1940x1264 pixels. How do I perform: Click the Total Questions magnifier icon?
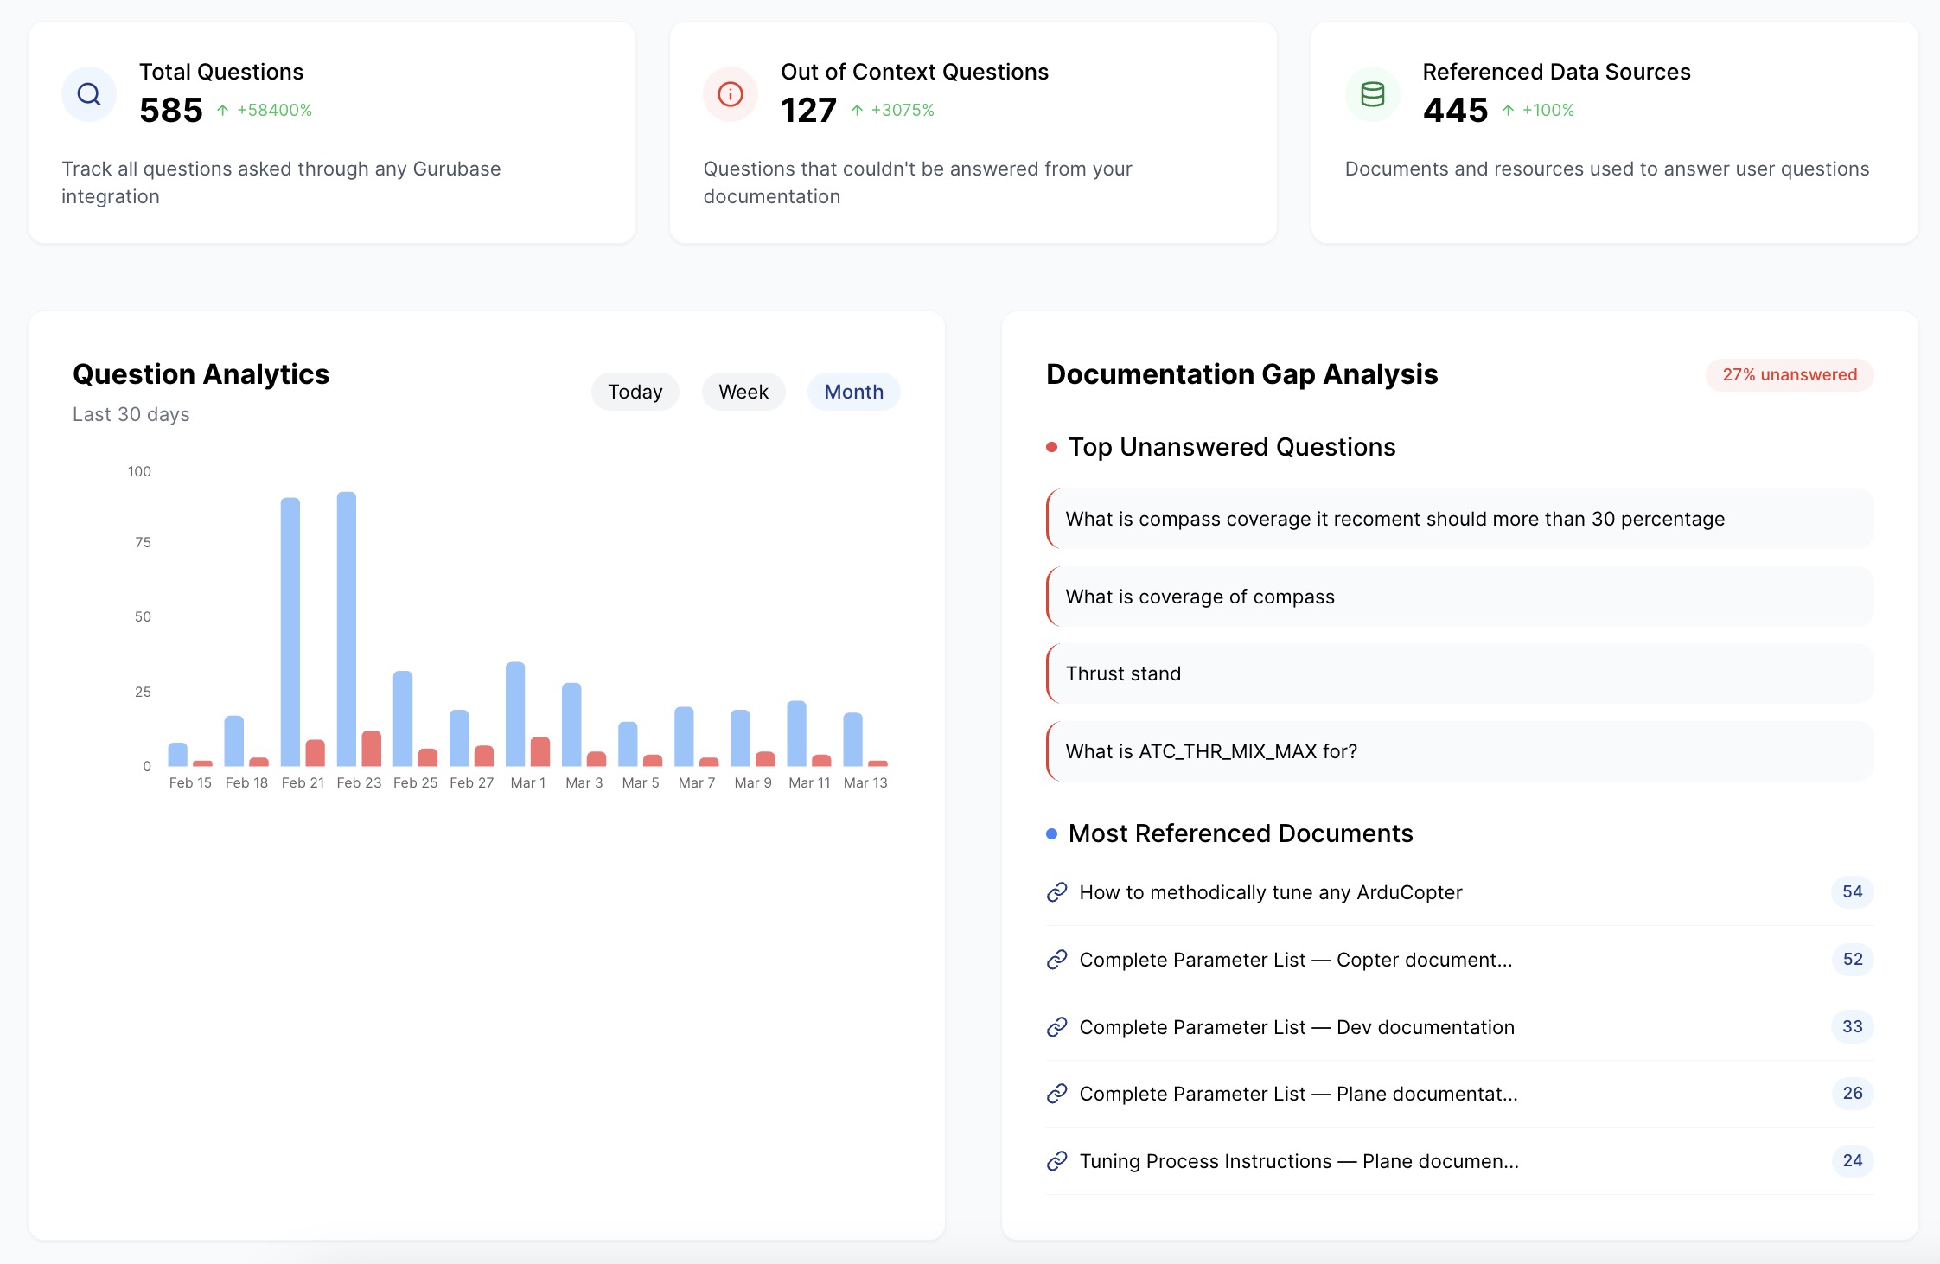coord(89,94)
